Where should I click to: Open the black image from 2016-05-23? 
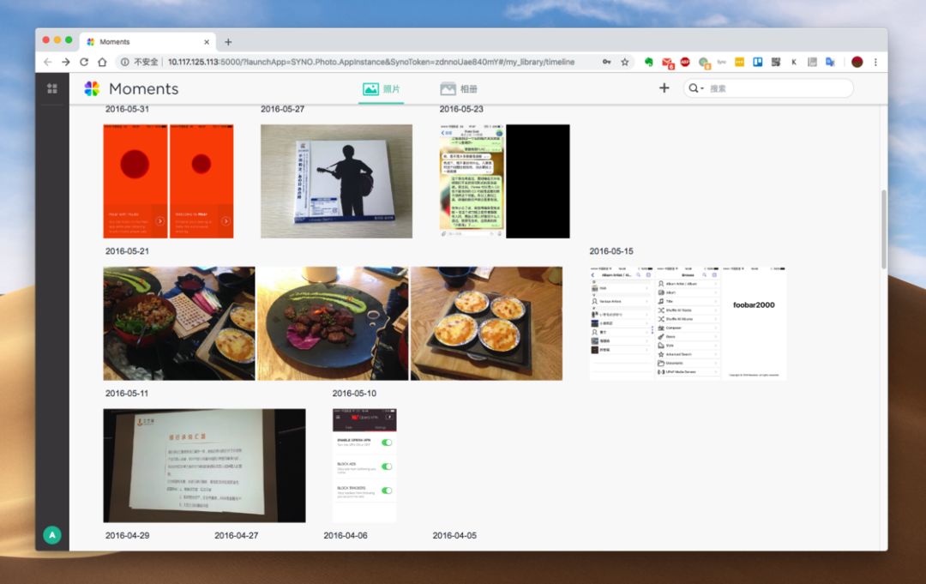pos(538,181)
